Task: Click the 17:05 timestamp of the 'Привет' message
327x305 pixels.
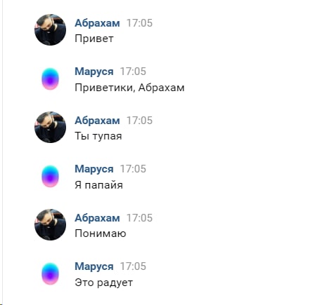Action: point(140,23)
